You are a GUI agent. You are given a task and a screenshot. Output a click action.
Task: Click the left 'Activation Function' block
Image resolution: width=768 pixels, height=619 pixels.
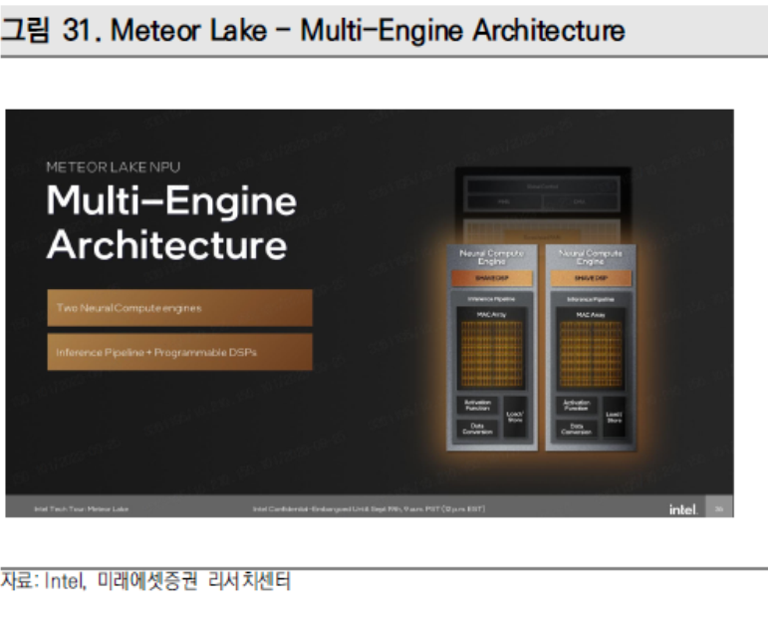pyautogui.click(x=477, y=405)
